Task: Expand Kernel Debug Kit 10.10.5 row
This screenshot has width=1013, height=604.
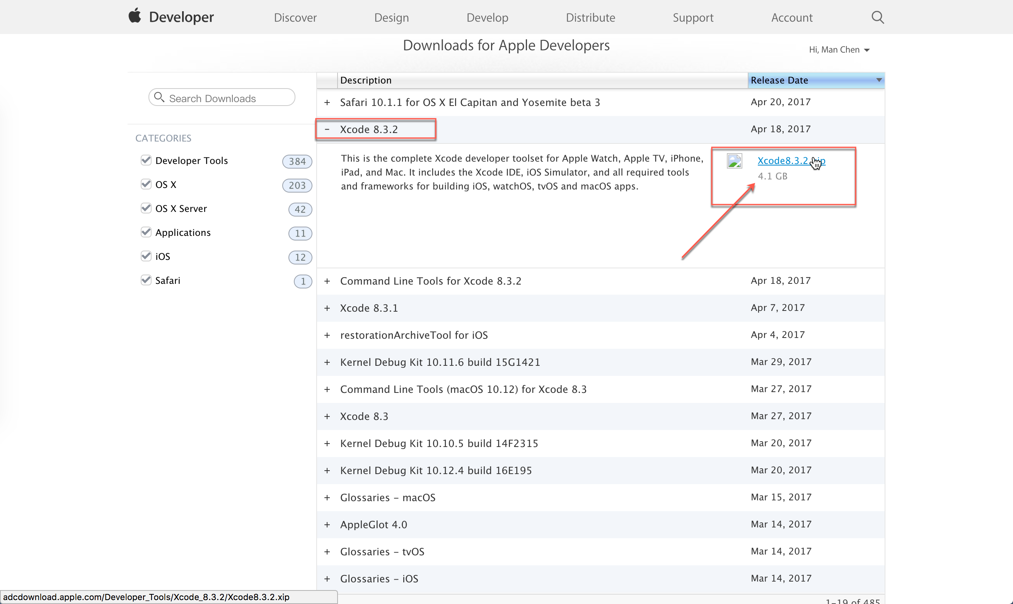Action: click(327, 444)
